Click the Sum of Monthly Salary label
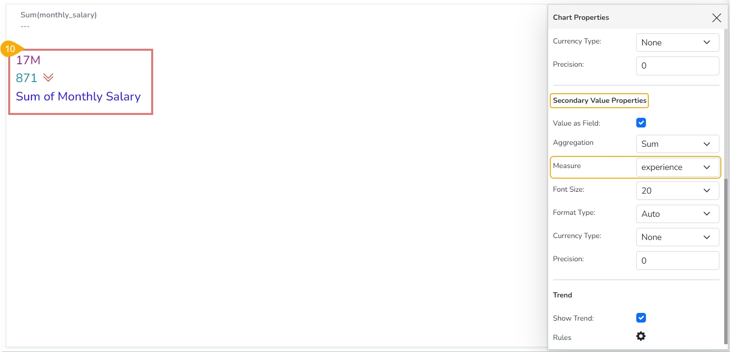This screenshot has width=730, height=352. tap(78, 97)
